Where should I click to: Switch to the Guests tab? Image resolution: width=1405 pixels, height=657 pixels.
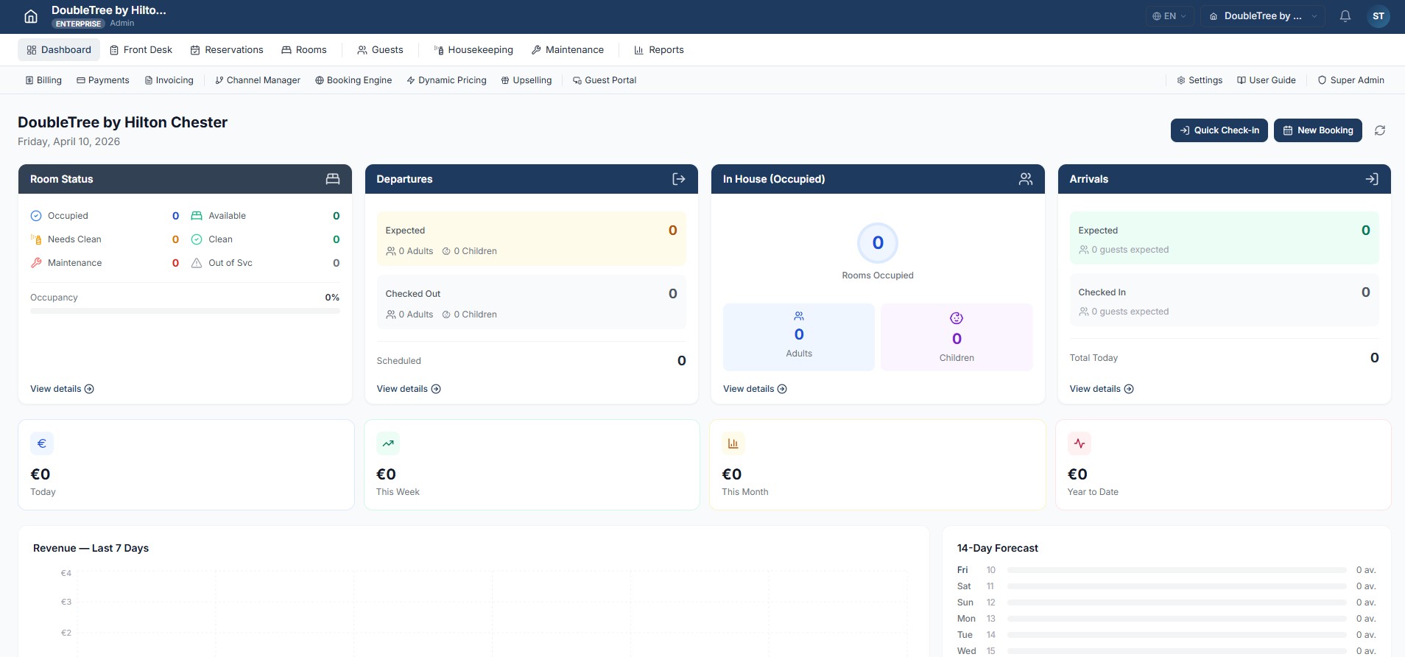(x=380, y=50)
